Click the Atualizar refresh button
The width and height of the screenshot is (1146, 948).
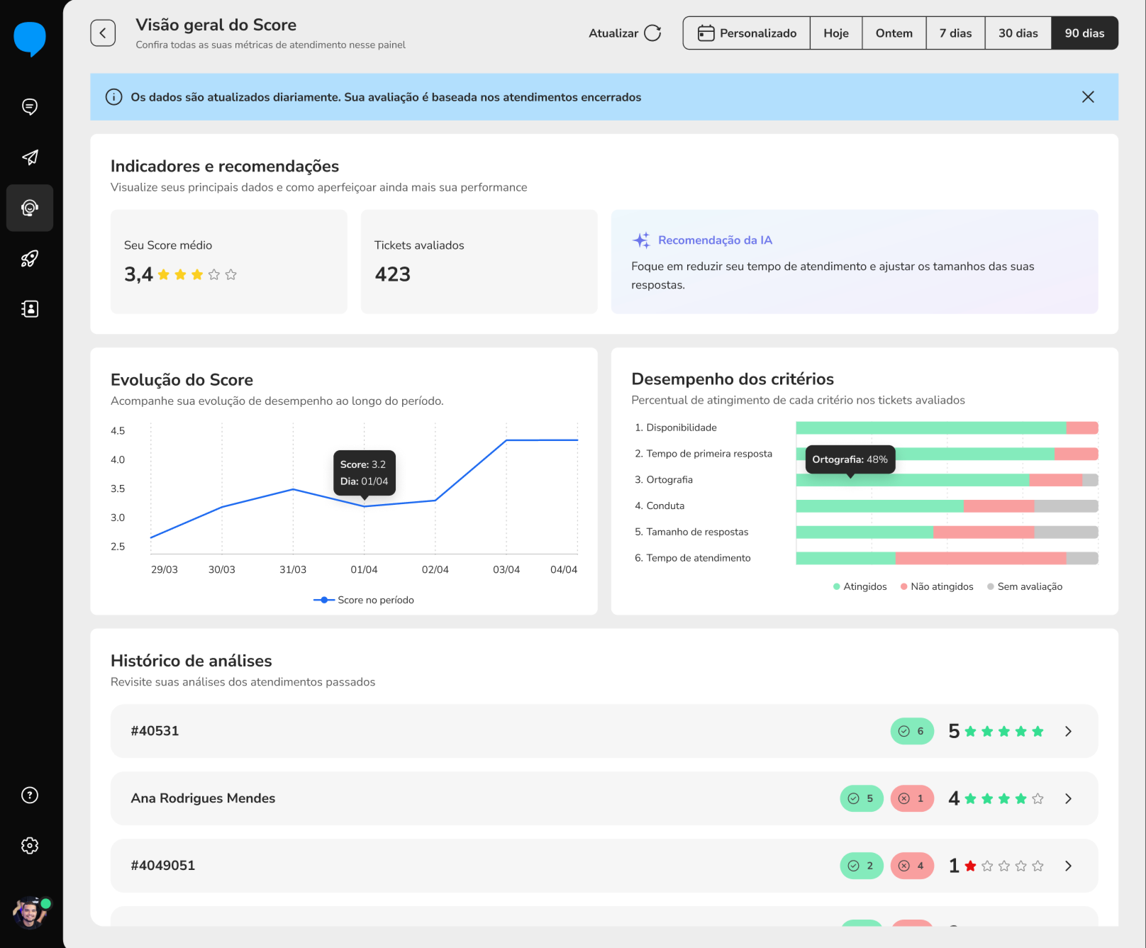(x=625, y=33)
